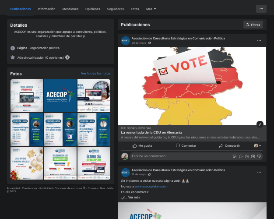This screenshot has height=219, width=274.
Task: Click the user avatar beside the comment field
Action: 125,156
